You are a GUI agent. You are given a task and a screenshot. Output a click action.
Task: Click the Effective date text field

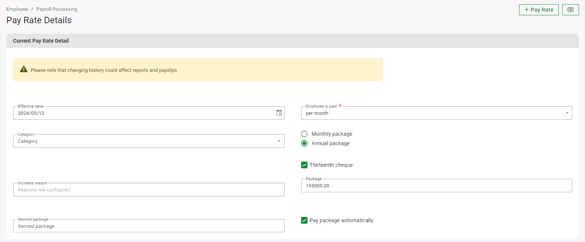click(142, 113)
